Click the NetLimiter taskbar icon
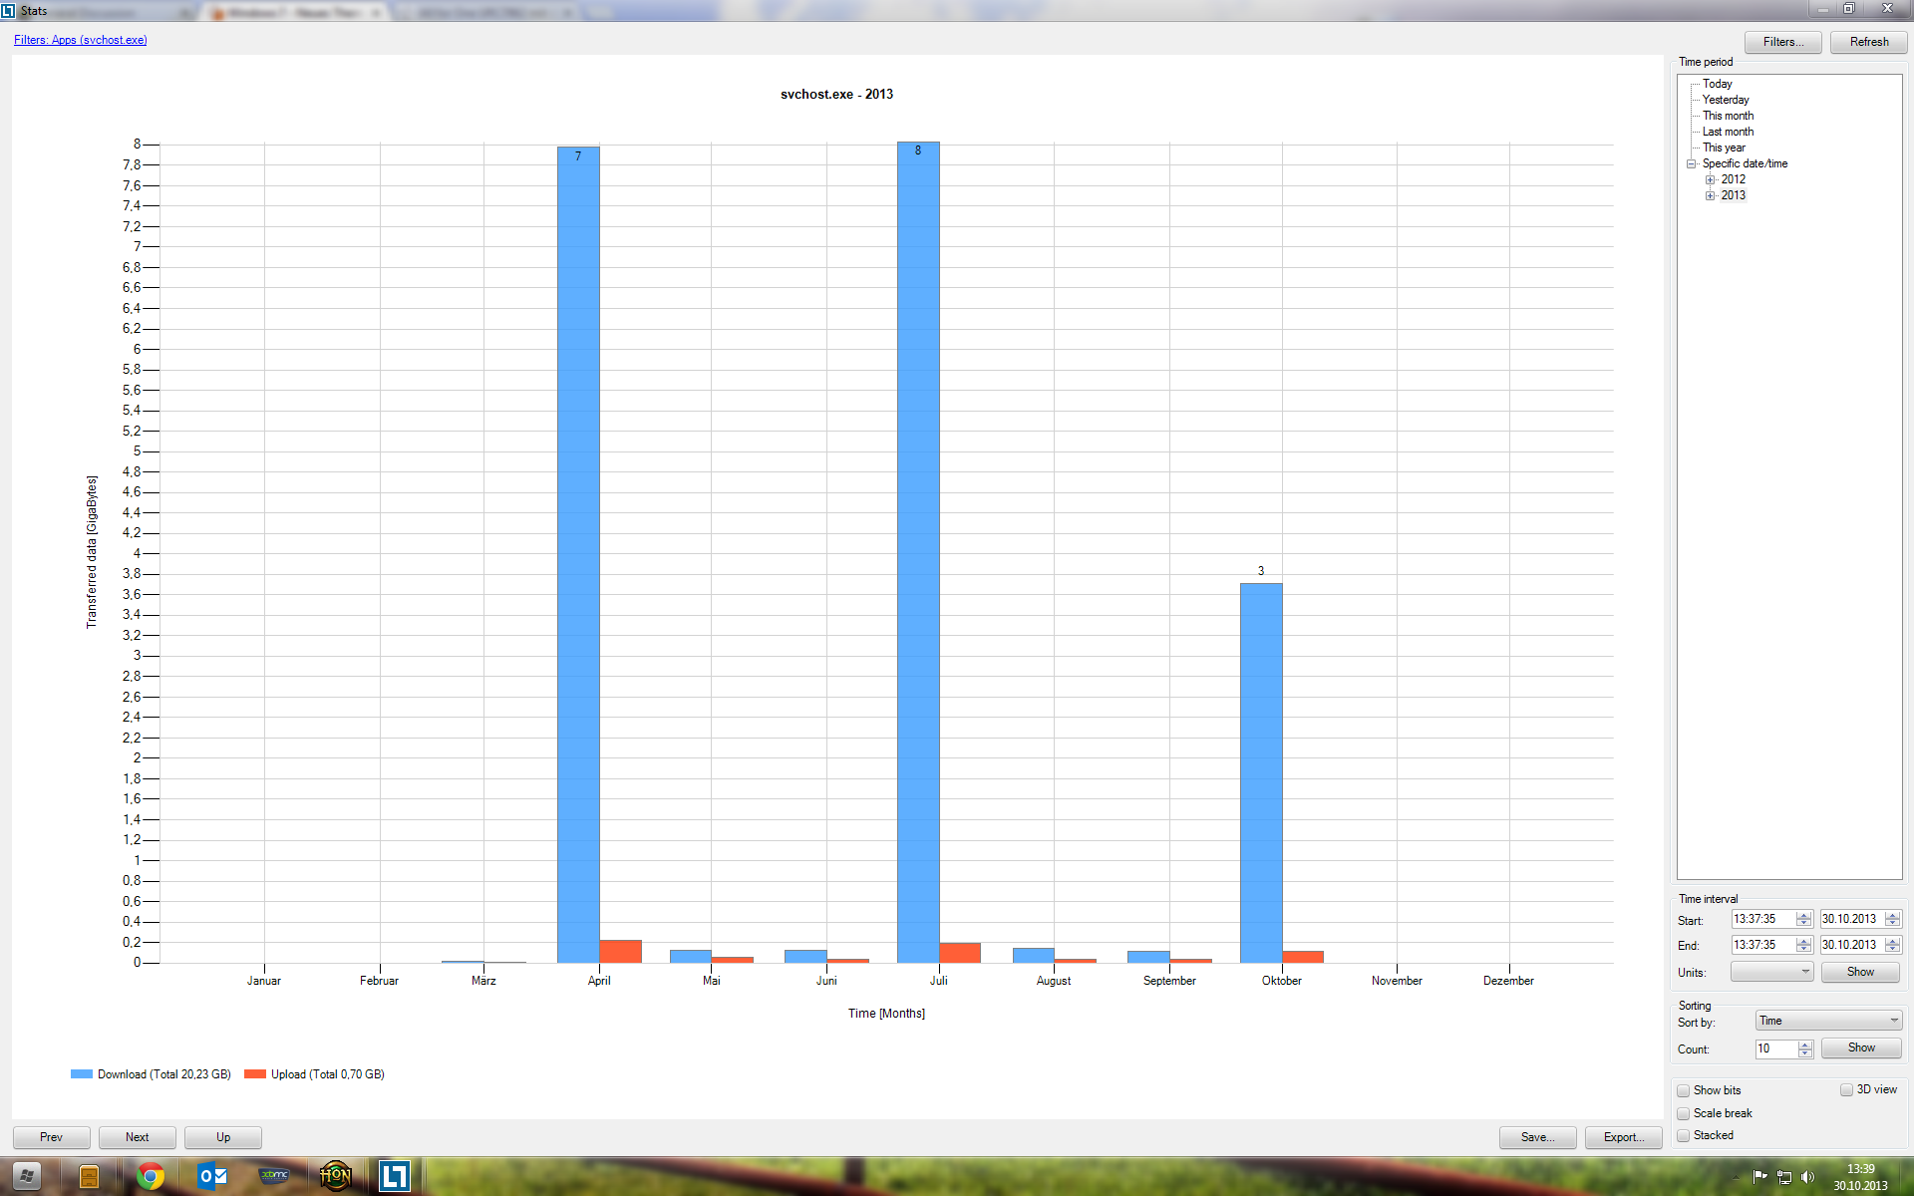The height and width of the screenshot is (1196, 1914). (x=395, y=1176)
